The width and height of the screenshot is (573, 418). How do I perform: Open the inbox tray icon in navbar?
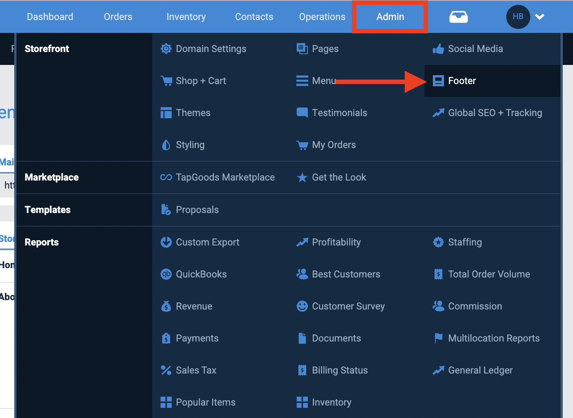(x=458, y=16)
